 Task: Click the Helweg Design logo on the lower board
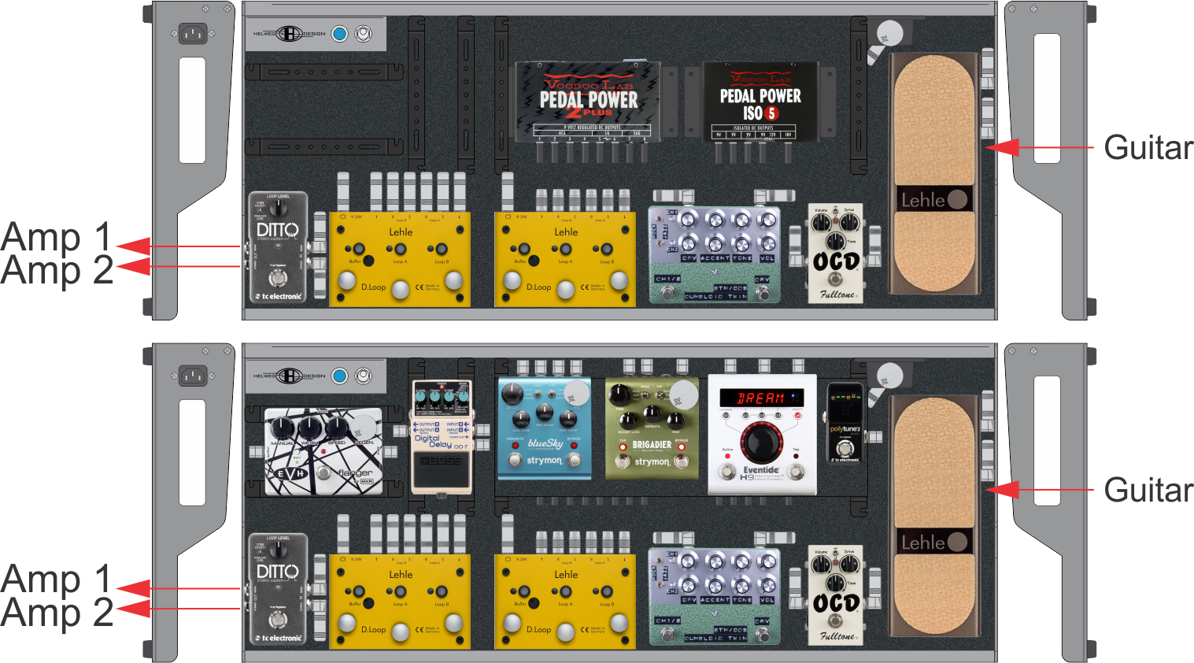coord(289,376)
